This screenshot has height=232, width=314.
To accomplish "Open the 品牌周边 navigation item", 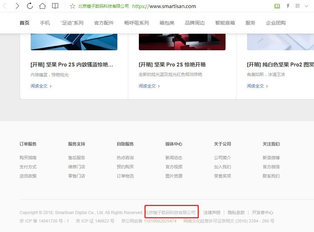I will pos(195,23).
